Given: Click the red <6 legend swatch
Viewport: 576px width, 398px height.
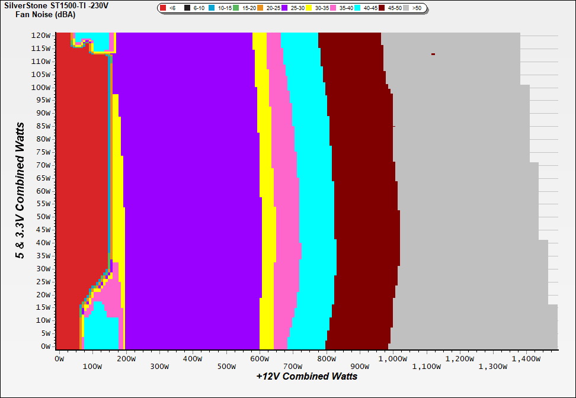Looking at the screenshot, I should [x=164, y=9].
